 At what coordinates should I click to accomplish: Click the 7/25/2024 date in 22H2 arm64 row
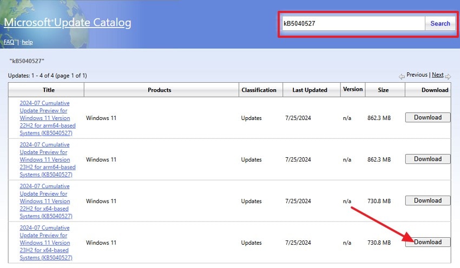(x=298, y=118)
